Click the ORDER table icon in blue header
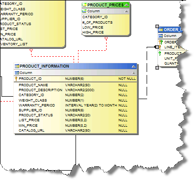Screen dimensions: 194x180 [160, 30]
